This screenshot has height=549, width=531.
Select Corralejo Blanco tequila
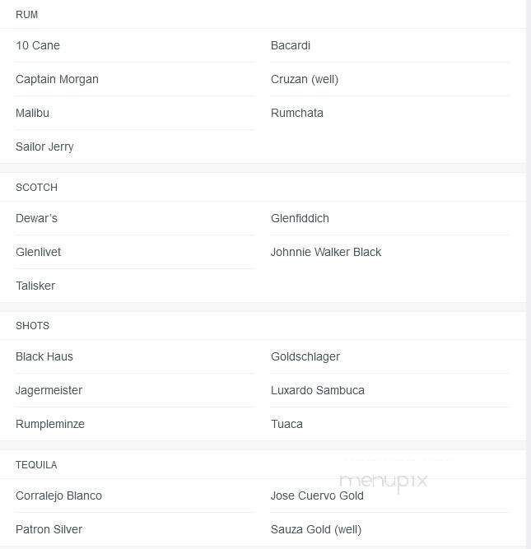tap(58, 495)
